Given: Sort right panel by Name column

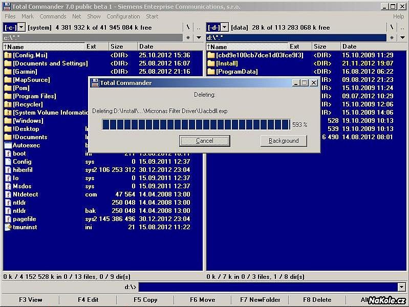Looking at the screenshot, I should pos(247,47).
